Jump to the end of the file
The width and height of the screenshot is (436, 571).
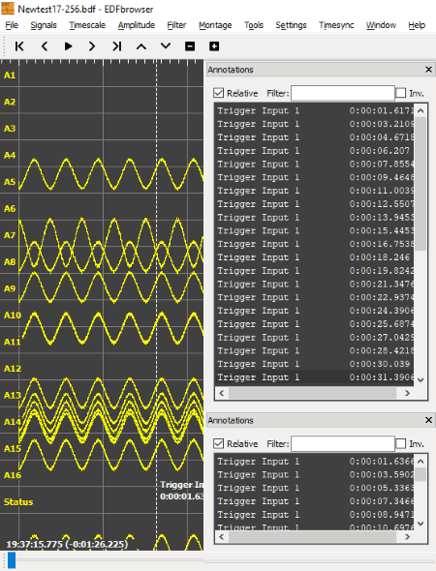[x=116, y=46]
